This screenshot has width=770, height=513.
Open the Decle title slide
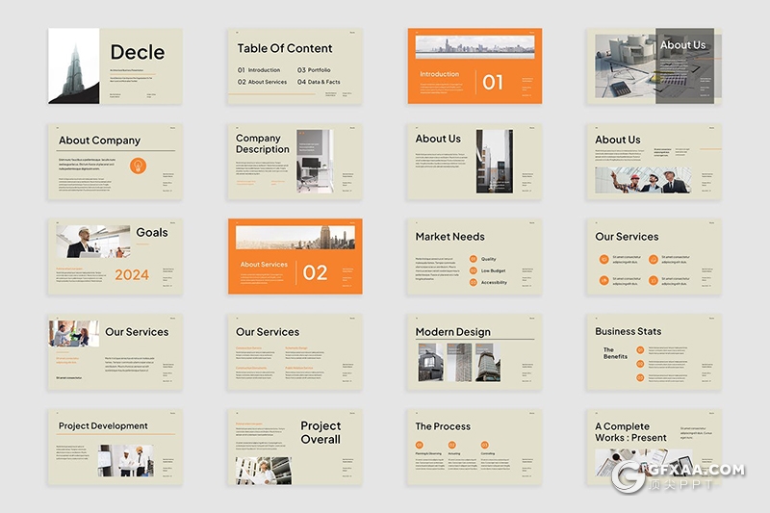(x=115, y=65)
